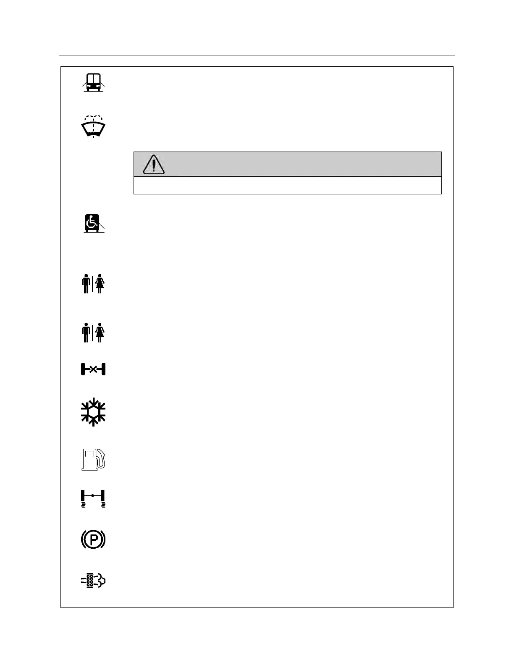The height and width of the screenshot is (665, 514).
Task: Click the axle icon with wavy lines
Action: tap(93, 498)
